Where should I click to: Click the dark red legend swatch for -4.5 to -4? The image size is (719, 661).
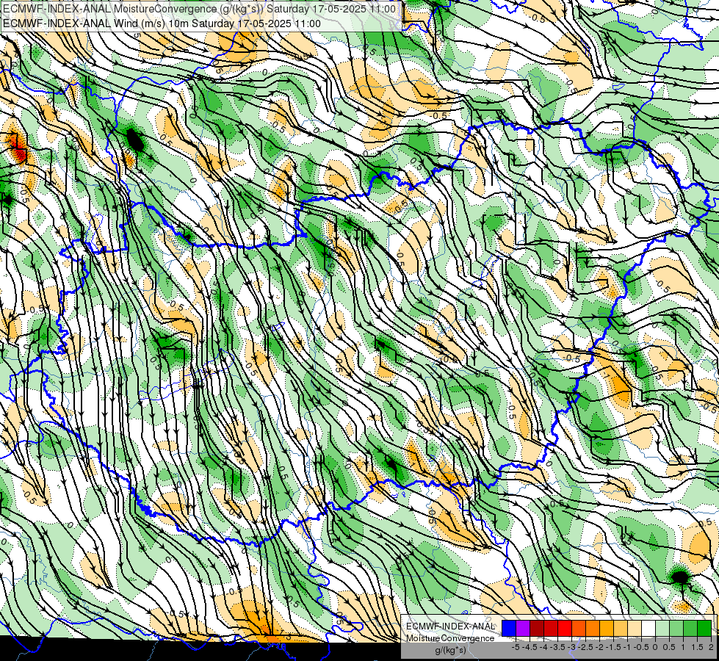pos(537,628)
